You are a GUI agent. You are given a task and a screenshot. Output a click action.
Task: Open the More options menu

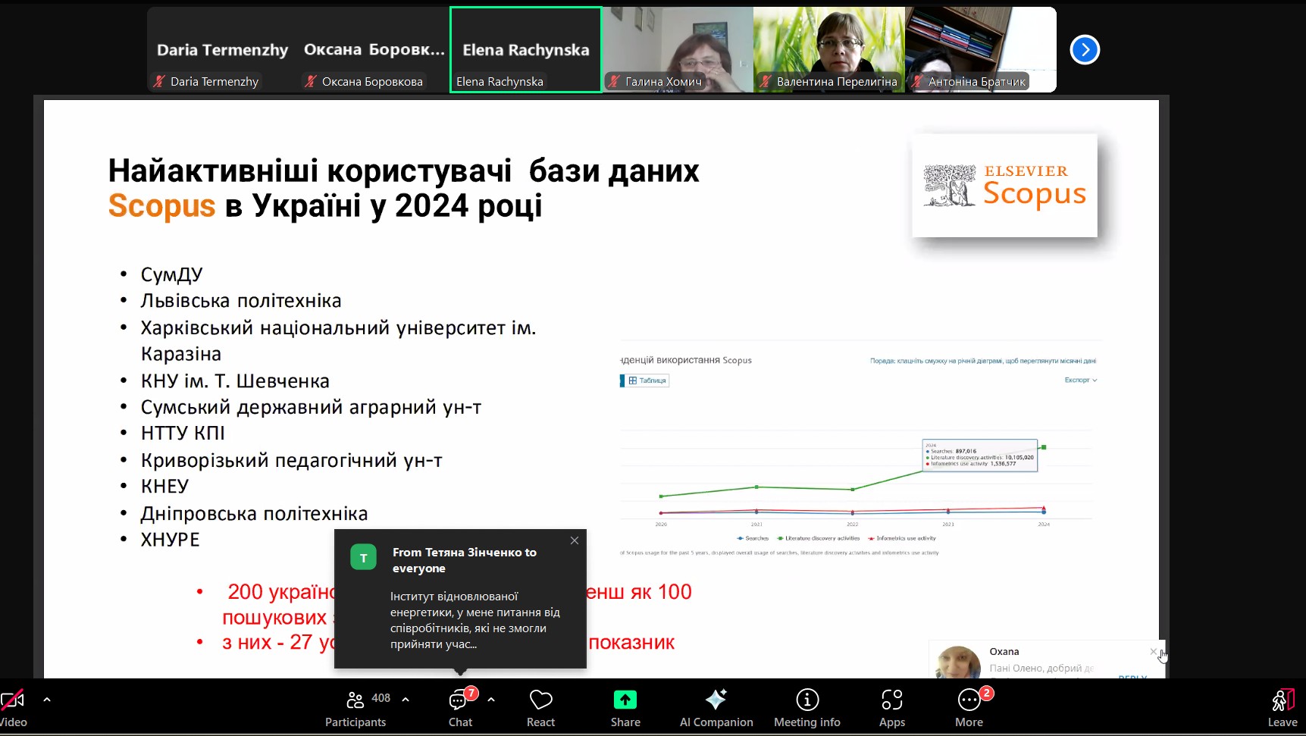point(969,708)
